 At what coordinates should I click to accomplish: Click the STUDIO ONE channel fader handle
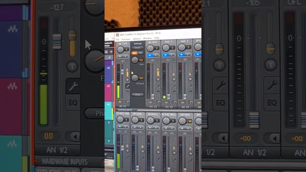[x=122, y=148]
